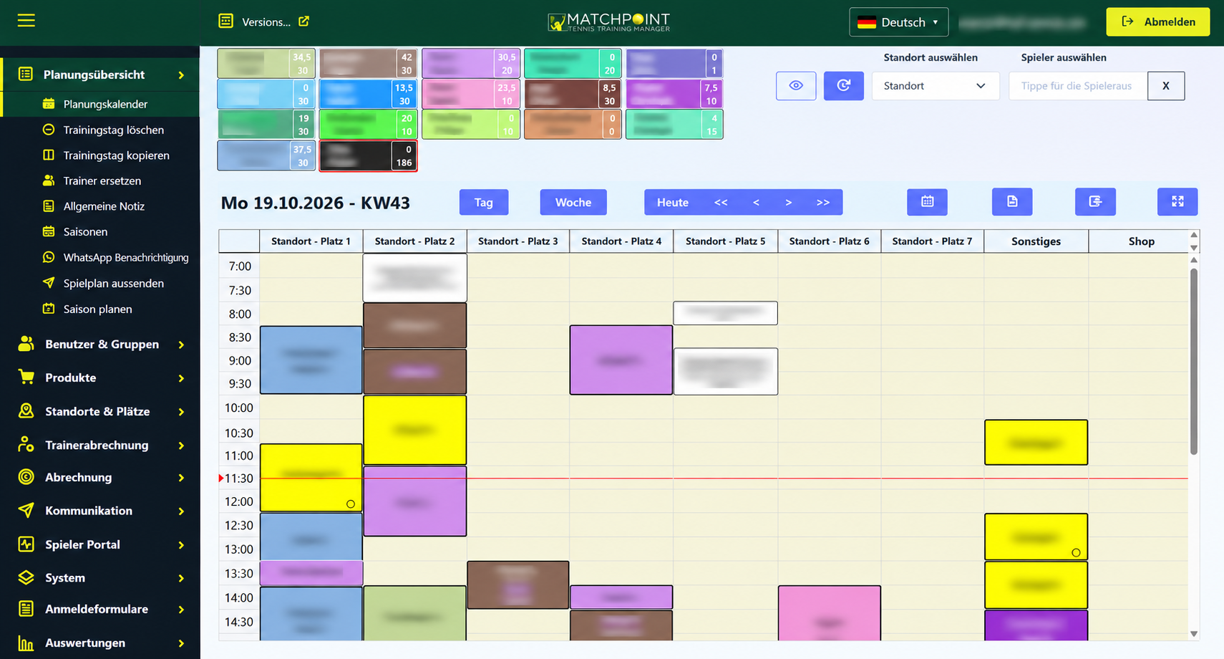The image size is (1224, 659).
Task: Jump to today with Heute button
Action: (673, 202)
